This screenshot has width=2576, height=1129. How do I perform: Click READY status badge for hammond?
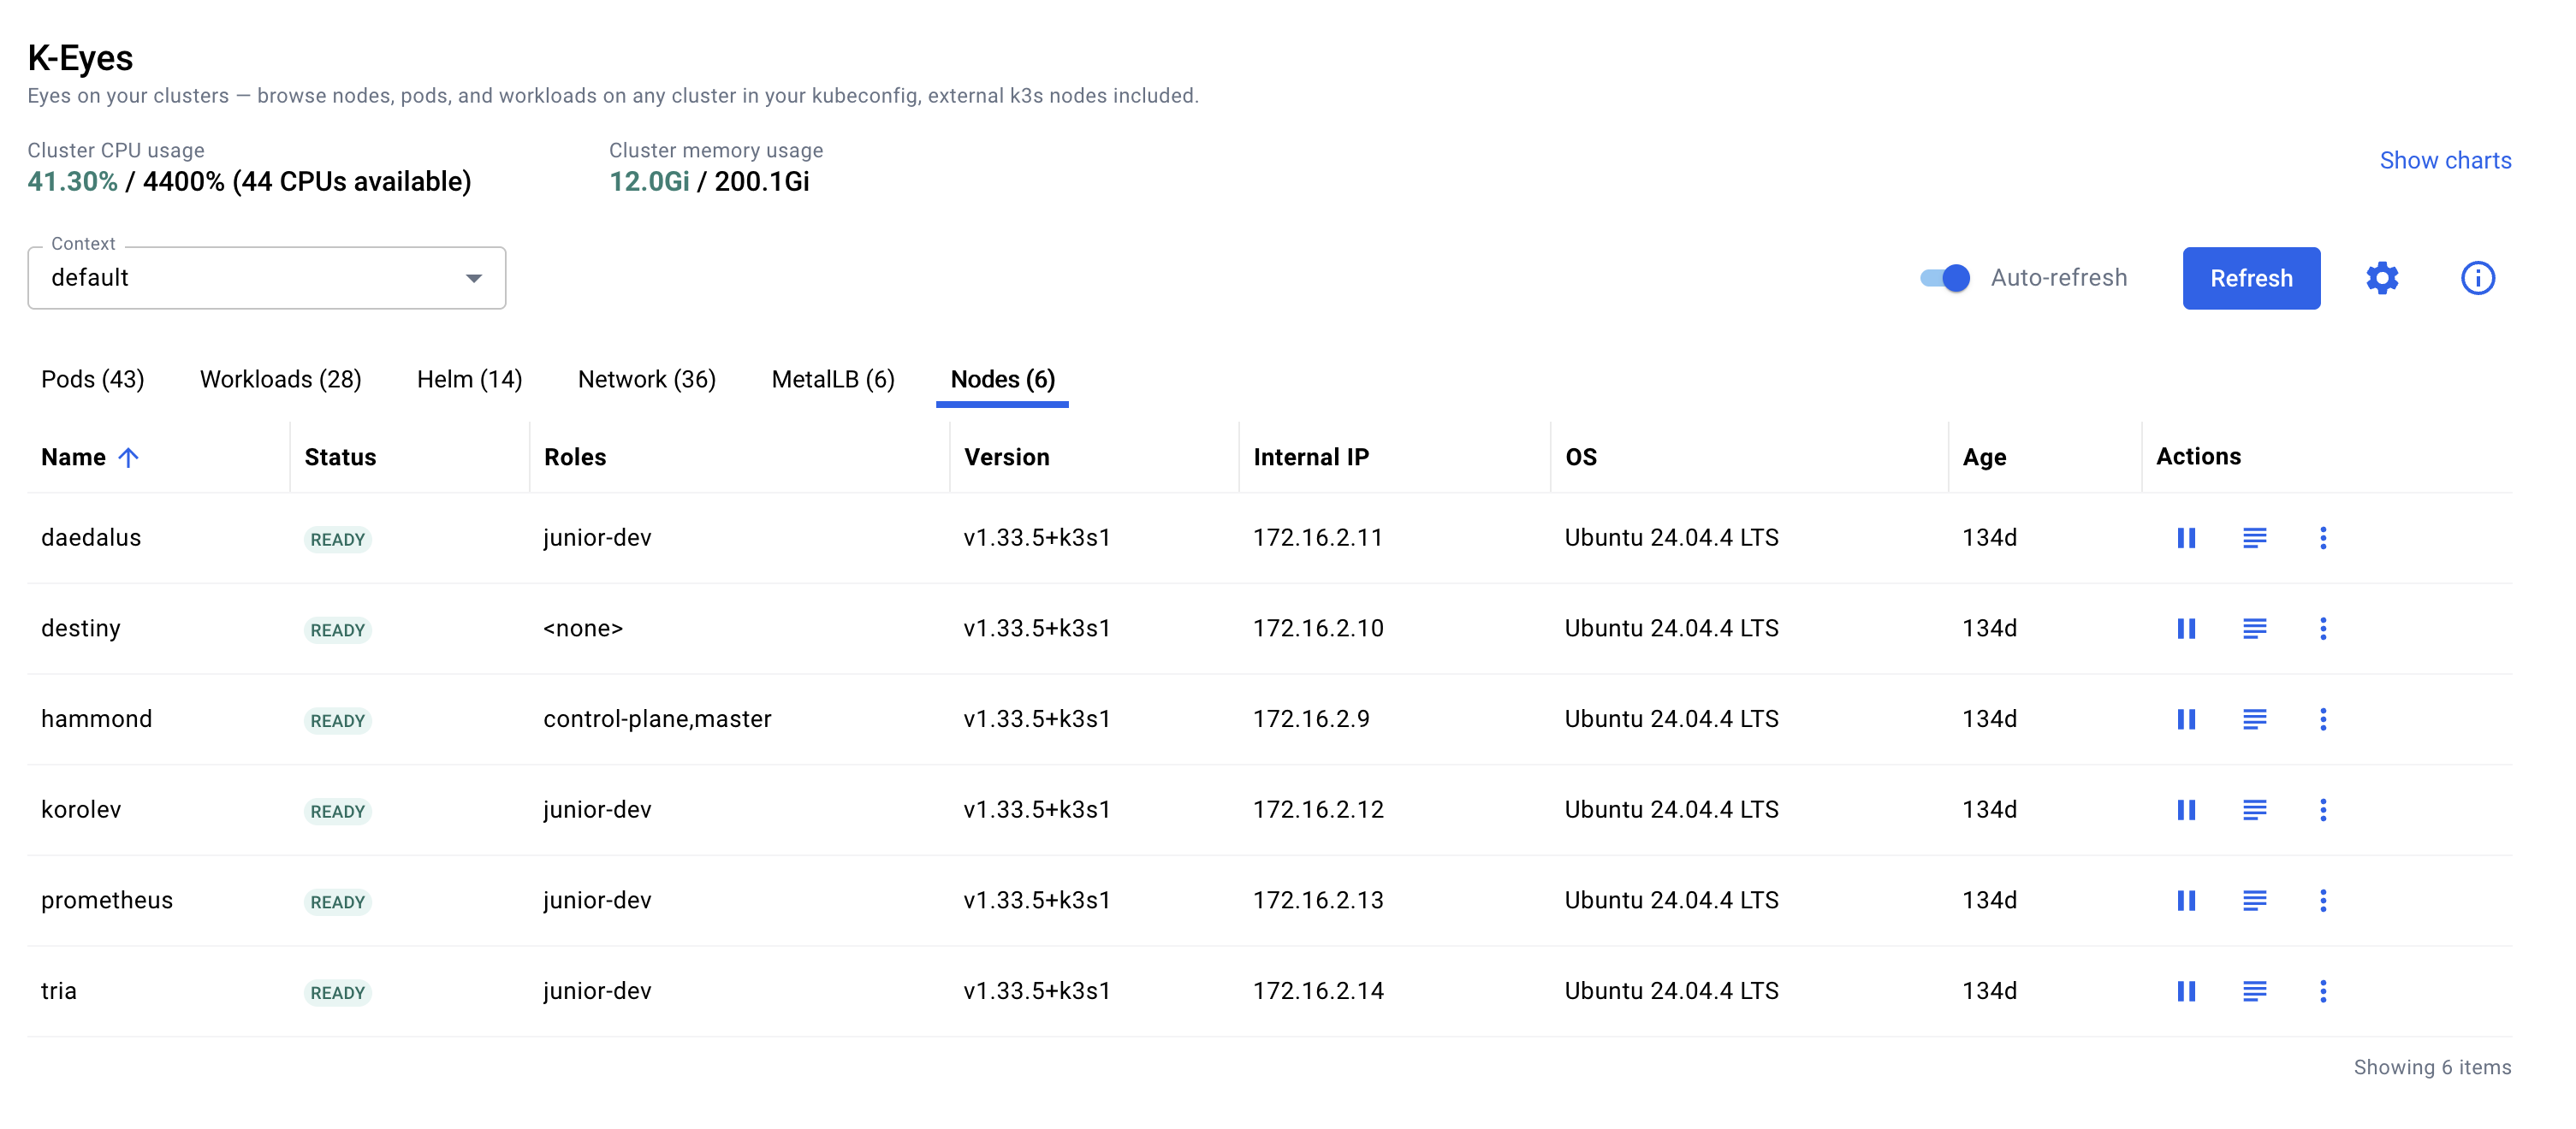pos(337,721)
